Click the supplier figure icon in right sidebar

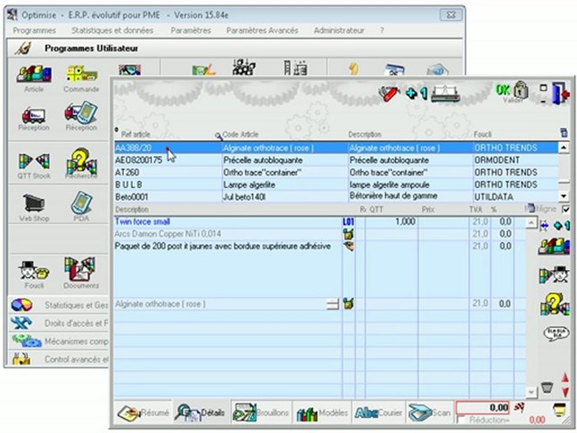pyautogui.click(x=555, y=275)
